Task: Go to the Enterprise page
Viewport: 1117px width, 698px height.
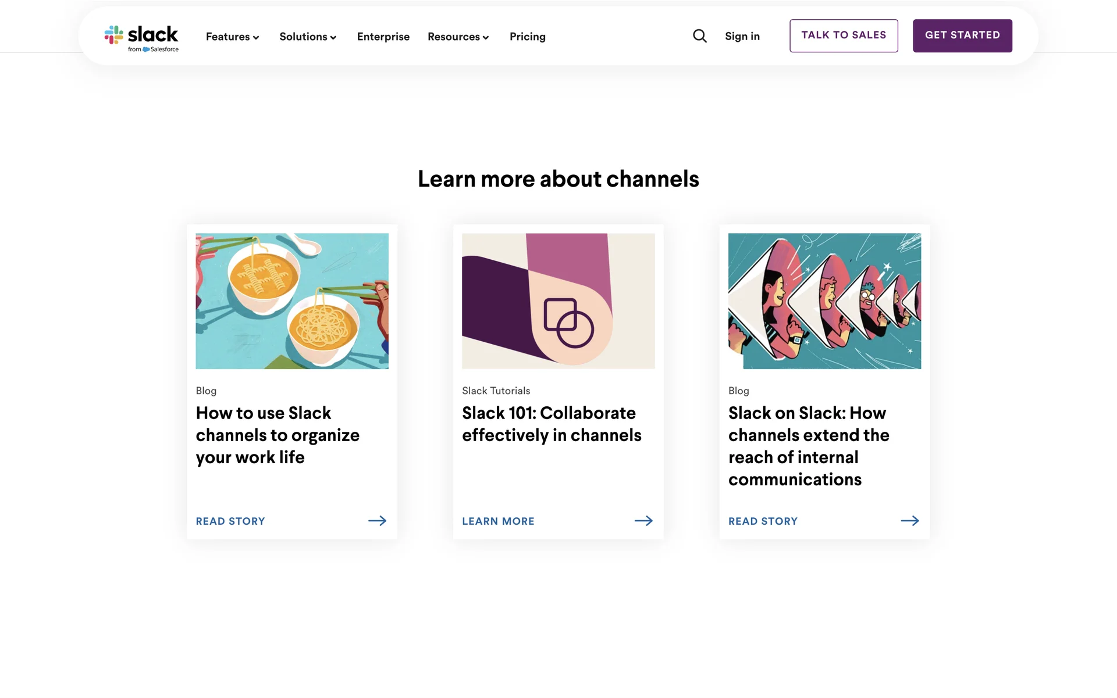Action: pos(383,37)
